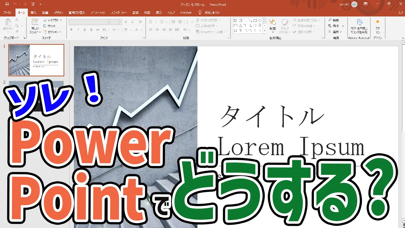Screen dimensions: 405x228
Task: Open the Select (選択) dropdown
Action: pyautogui.click(x=335, y=32)
